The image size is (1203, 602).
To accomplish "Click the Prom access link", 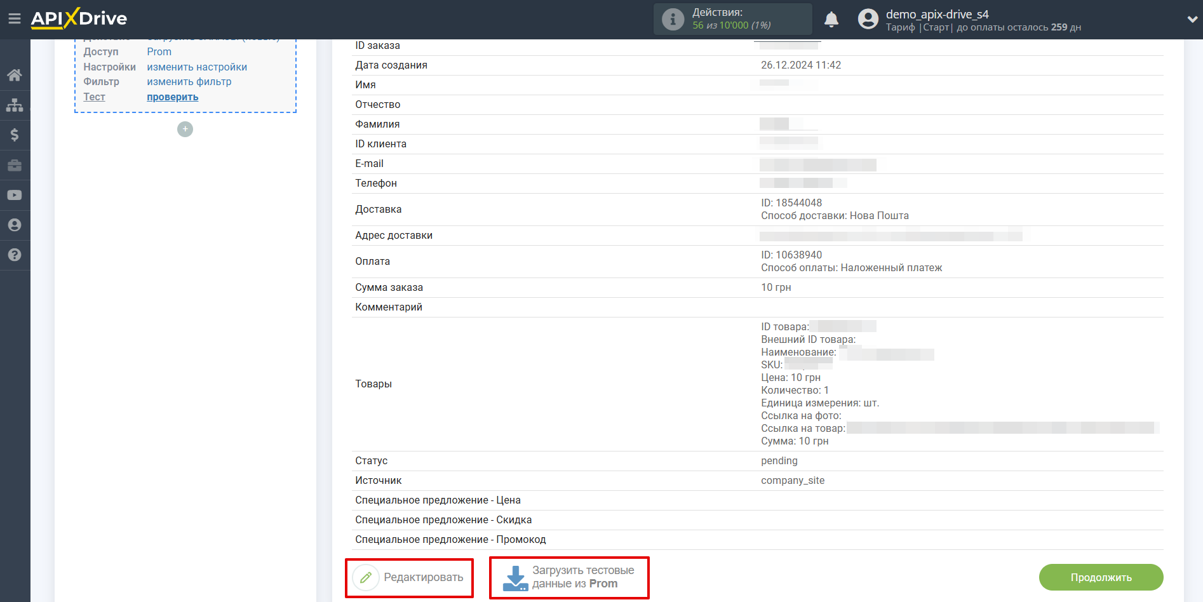I will (x=159, y=51).
